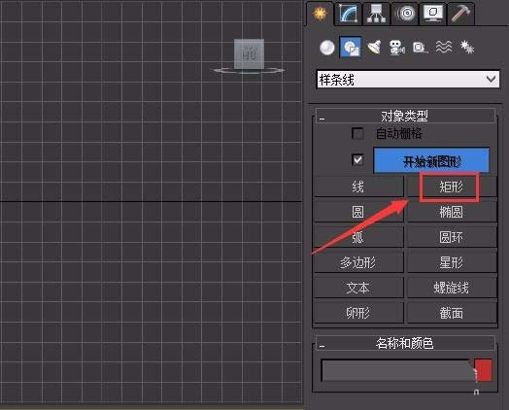Choose the 椭圆 ellipse shape button
Image resolution: width=509 pixels, height=410 pixels.
pyautogui.click(x=452, y=212)
